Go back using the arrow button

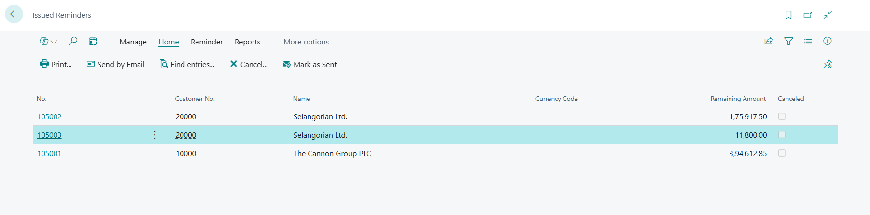tap(14, 14)
